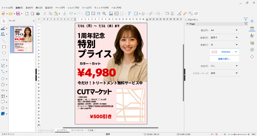Expand the Line Color dropdown arrow
257x136 pixels.
pyautogui.click(x=7, y=28)
